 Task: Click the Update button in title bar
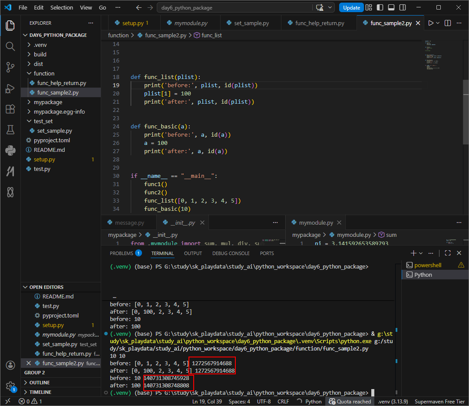(x=351, y=7)
